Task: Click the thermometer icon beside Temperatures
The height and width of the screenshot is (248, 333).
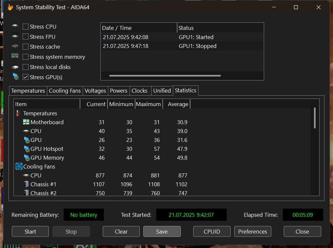Action: 18,113
